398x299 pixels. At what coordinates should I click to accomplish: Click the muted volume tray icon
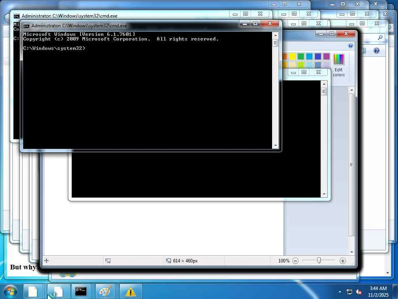point(359,292)
